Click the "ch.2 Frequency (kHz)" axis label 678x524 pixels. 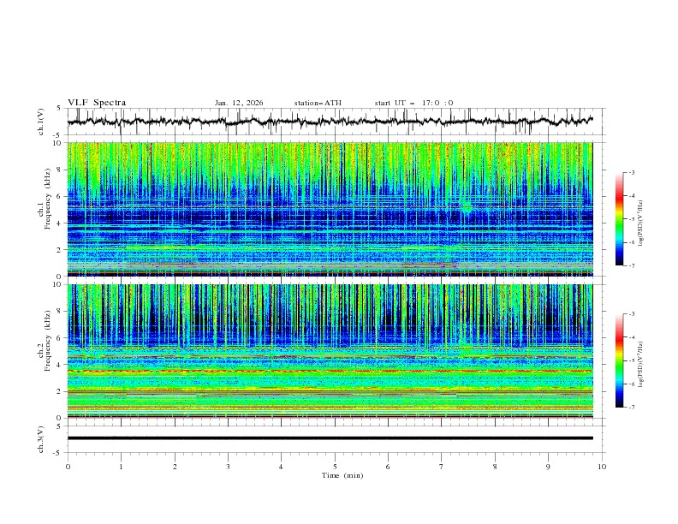[45, 341]
